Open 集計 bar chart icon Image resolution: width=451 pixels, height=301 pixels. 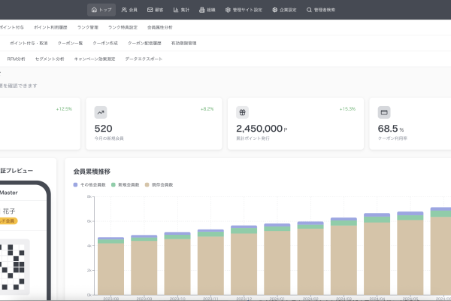(x=176, y=10)
